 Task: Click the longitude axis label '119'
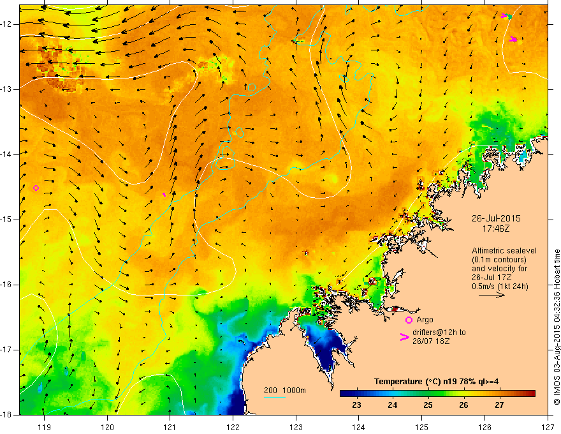pyautogui.click(x=45, y=427)
